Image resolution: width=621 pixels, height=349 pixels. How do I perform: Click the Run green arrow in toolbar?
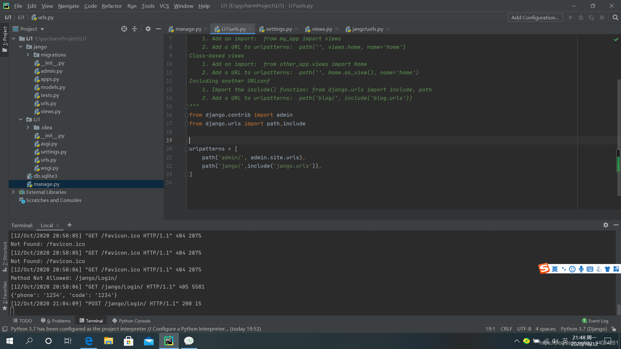point(571,17)
